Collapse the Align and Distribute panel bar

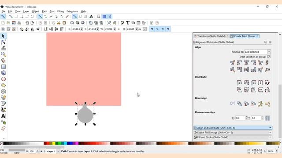click(233, 128)
